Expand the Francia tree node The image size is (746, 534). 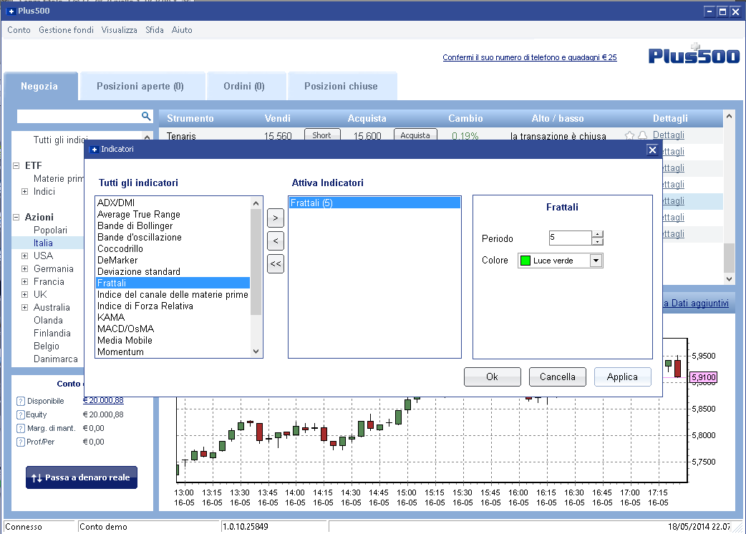pos(25,281)
